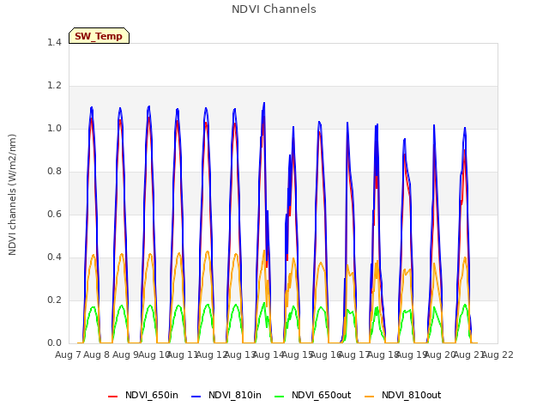
Task: Toggle NDVI_650in legend entry
Action: coord(143,396)
